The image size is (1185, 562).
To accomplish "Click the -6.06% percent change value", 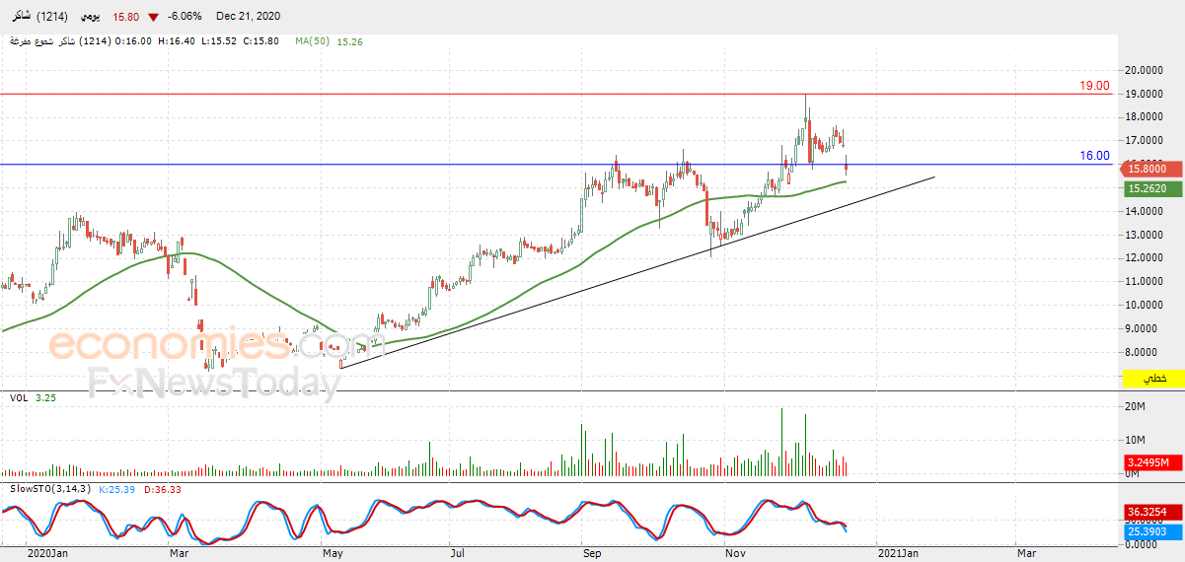I will 186,17.
